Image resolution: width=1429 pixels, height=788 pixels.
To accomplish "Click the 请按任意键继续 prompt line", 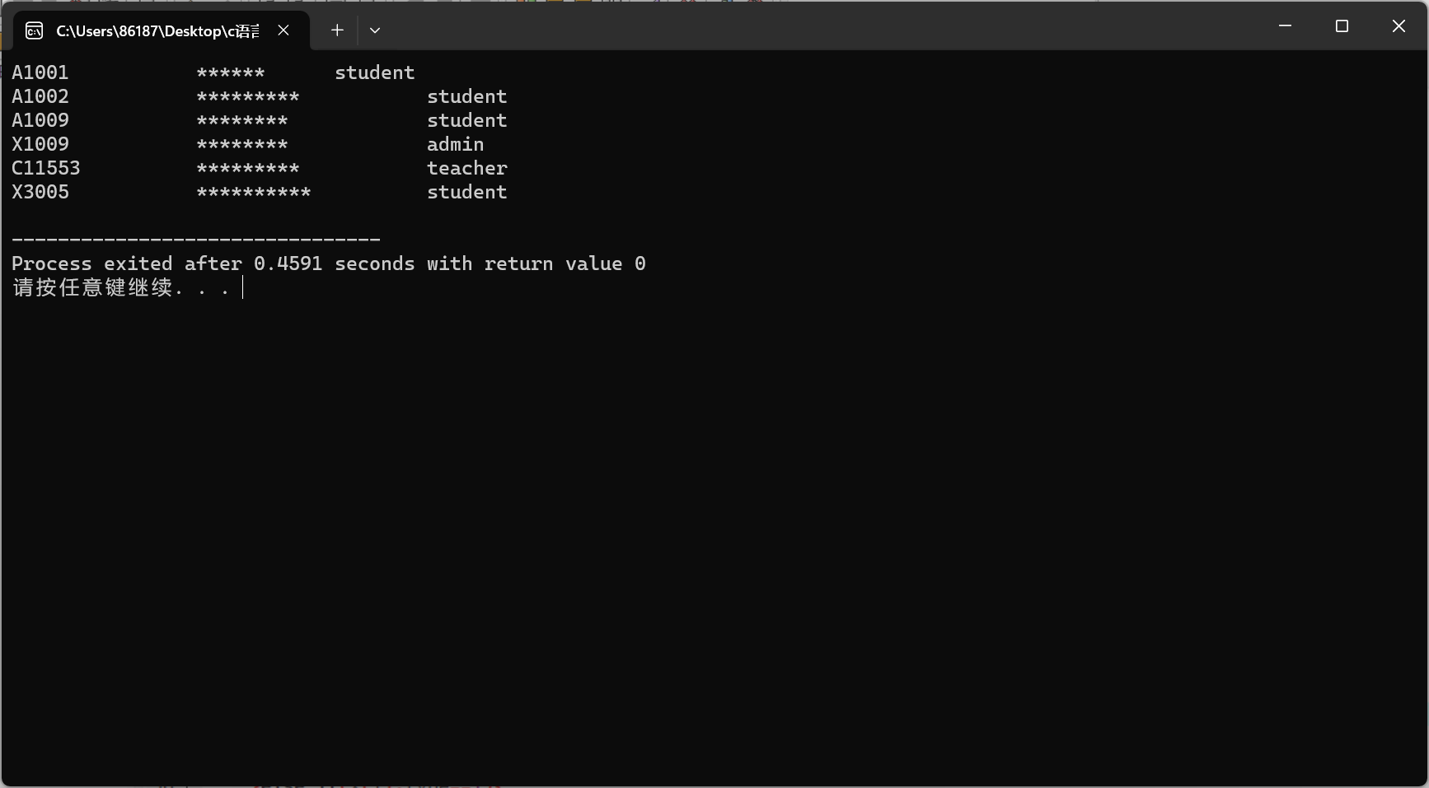I will (120, 287).
